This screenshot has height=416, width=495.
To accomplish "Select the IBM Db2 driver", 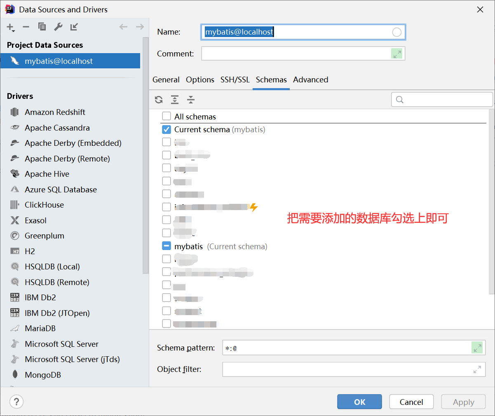I will (40, 297).
